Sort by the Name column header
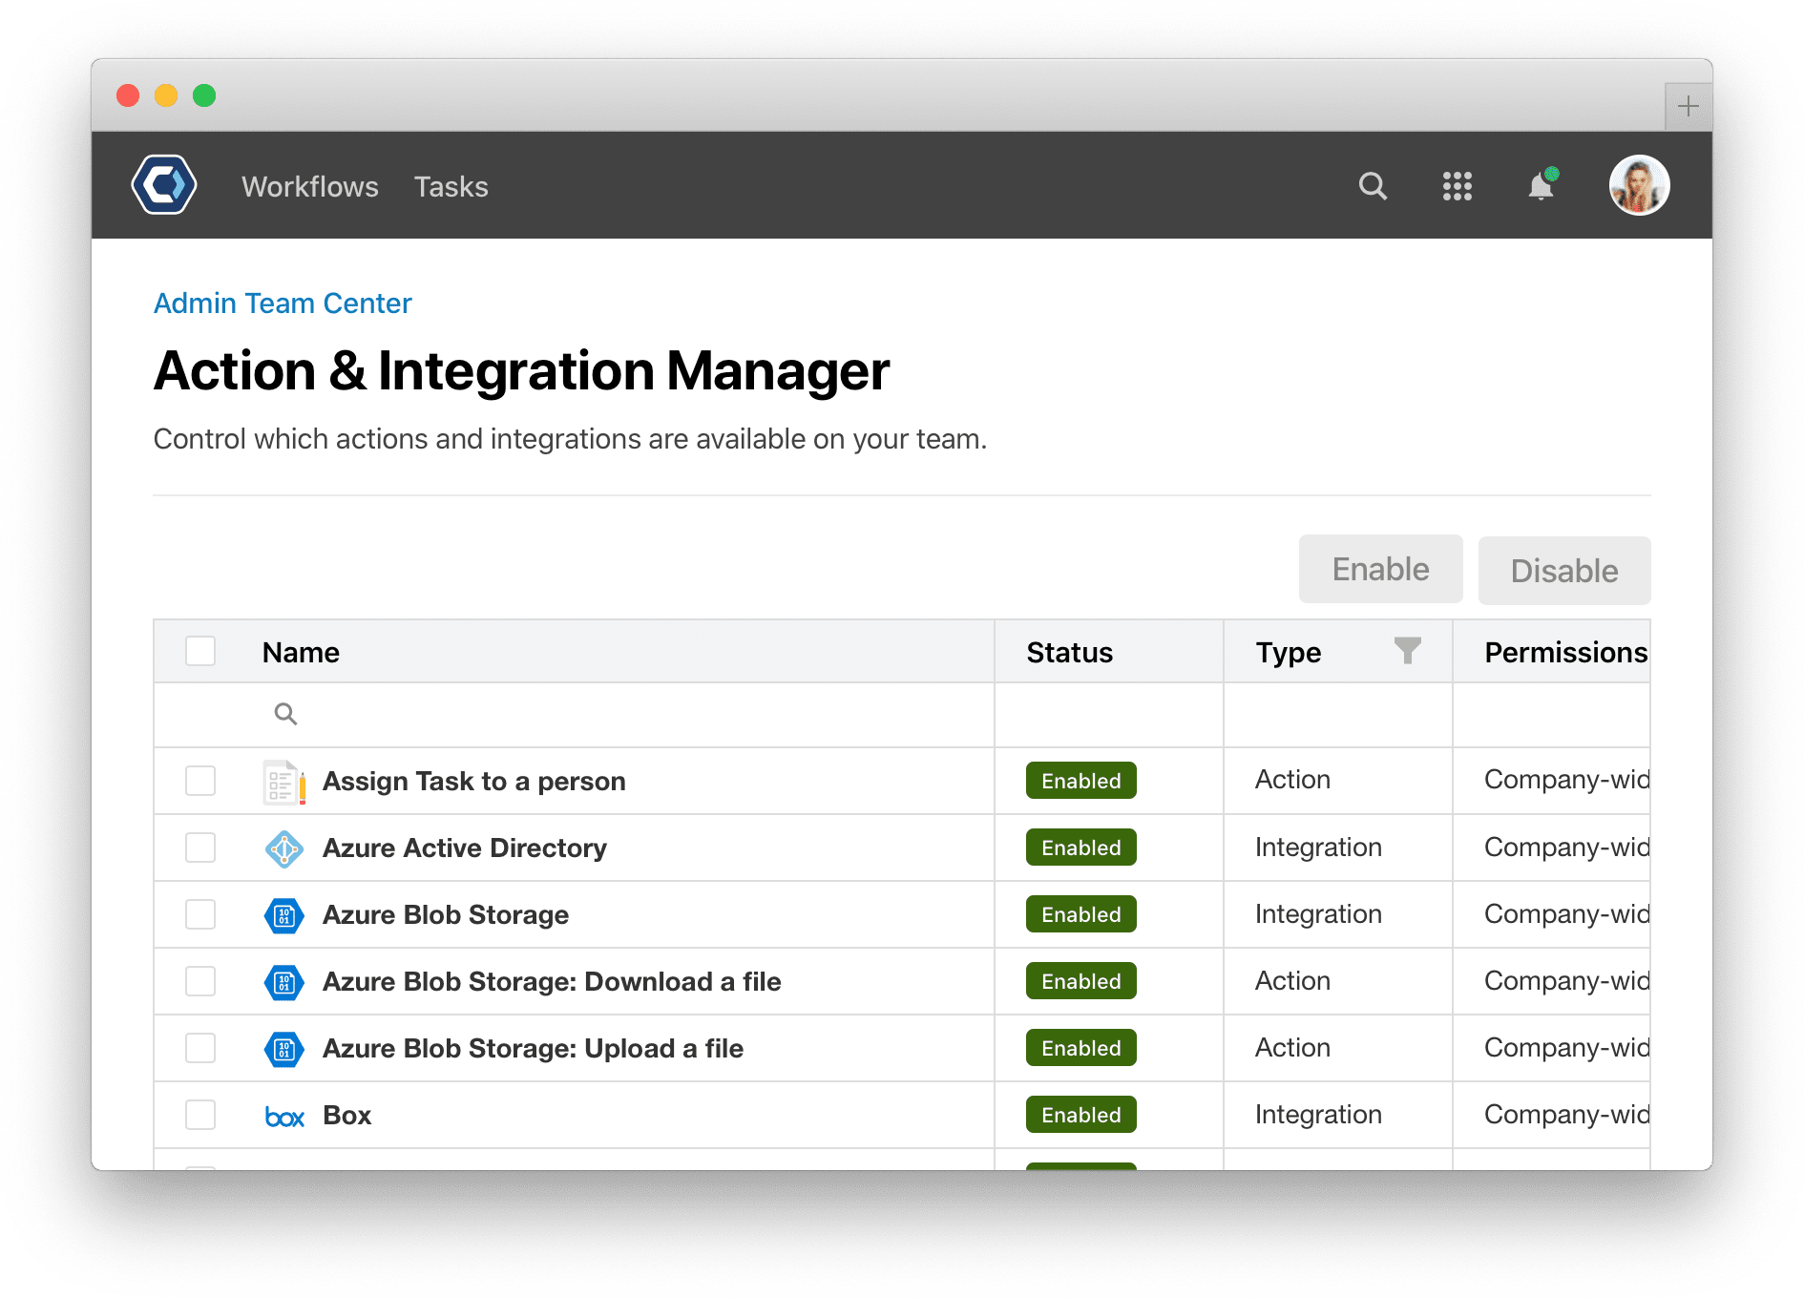This screenshot has height=1298, width=1804. pos(301,652)
